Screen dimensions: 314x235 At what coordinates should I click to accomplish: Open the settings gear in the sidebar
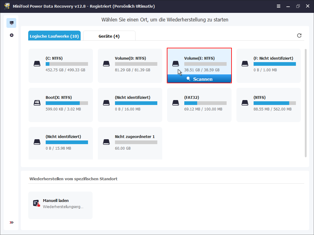pyautogui.click(x=11, y=35)
